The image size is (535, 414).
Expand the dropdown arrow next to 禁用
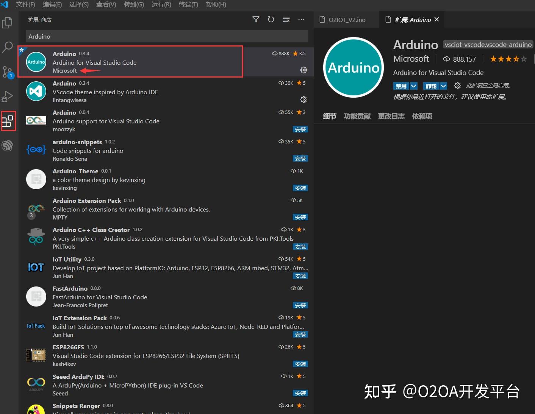414,86
